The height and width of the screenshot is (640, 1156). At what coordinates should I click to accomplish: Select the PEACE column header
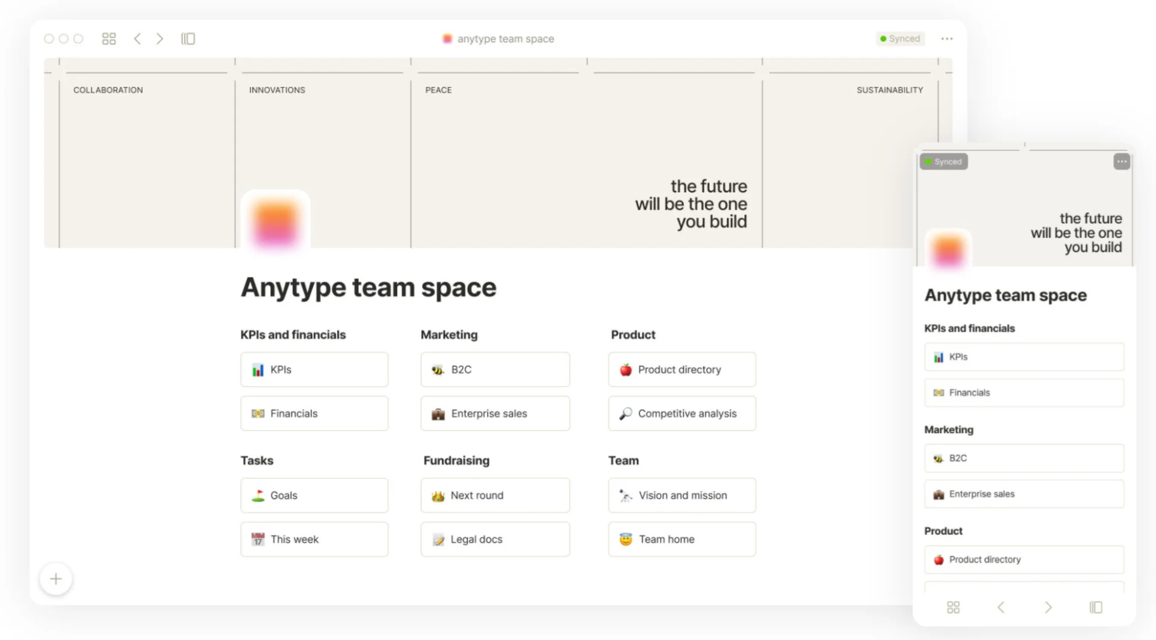point(438,90)
